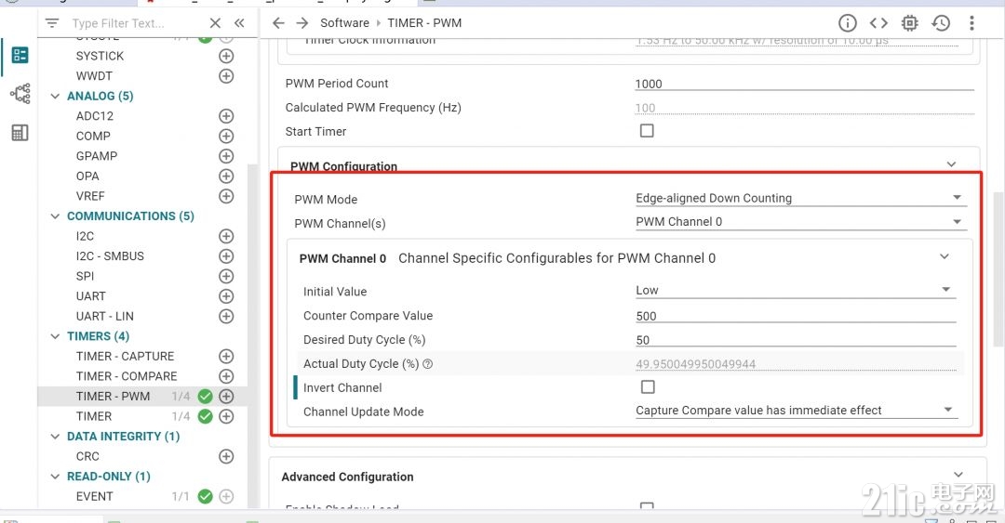Collapse the Advanced Configuration section
This screenshot has width=1005, height=523.
click(958, 475)
